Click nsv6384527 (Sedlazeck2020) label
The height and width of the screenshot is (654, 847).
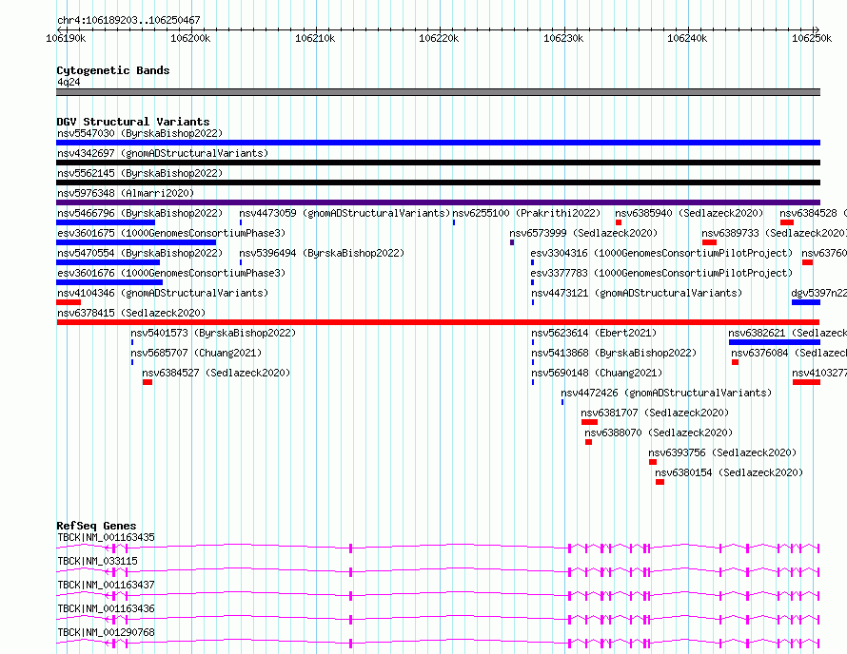tap(216, 373)
